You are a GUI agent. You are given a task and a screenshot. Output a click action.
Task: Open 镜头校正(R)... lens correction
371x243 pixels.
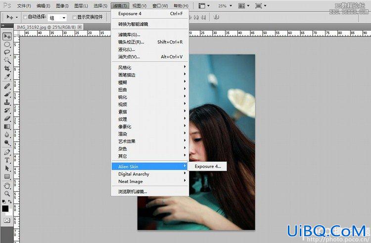tap(150, 42)
